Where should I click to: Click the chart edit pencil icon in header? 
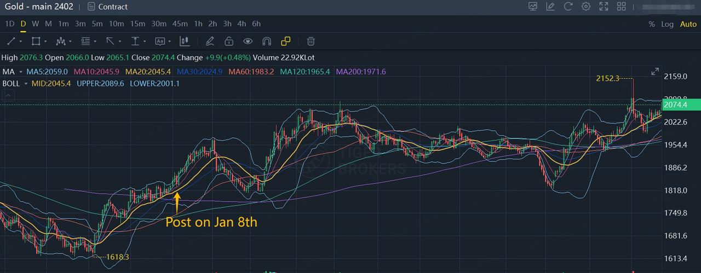pyautogui.click(x=550, y=7)
